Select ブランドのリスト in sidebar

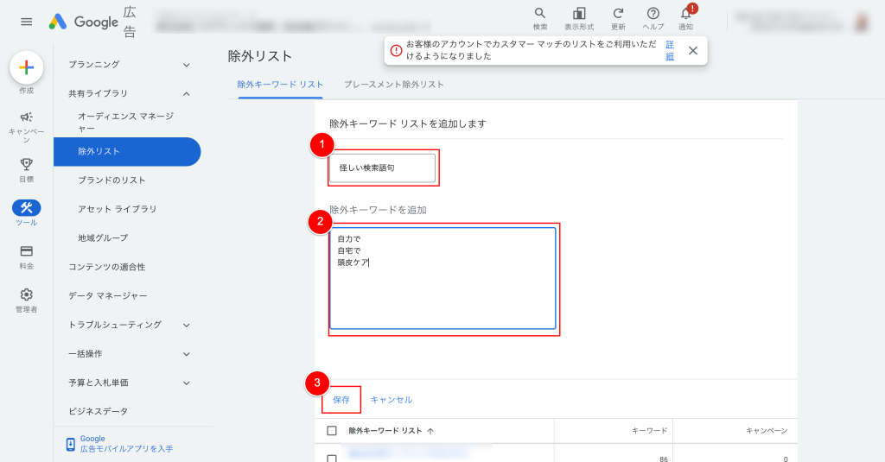tap(111, 180)
